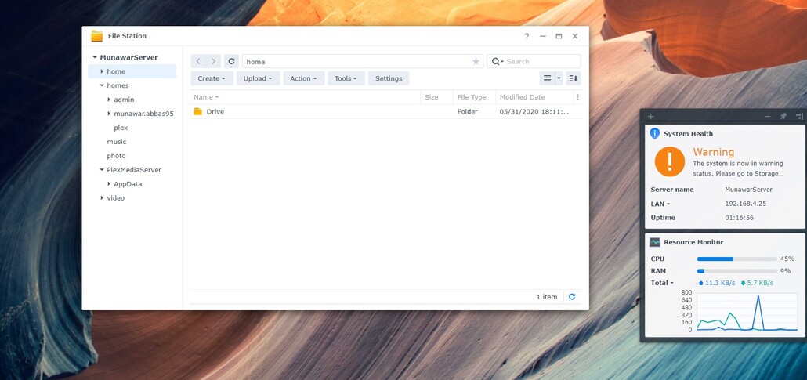Pin the widget panel

(x=783, y=117)
